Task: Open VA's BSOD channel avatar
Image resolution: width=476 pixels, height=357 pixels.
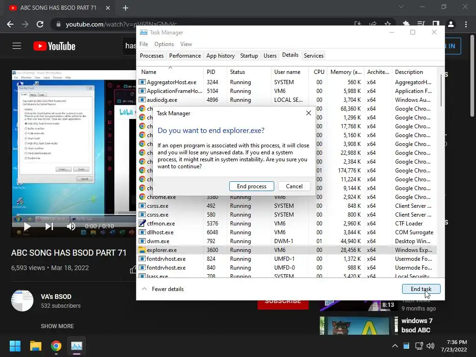Action: tap(22, 301)
